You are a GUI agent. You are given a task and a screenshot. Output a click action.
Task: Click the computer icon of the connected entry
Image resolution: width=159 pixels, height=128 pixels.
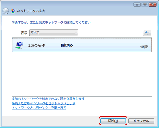19,45
